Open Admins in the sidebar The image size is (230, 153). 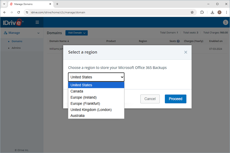[x=16, y=48]
